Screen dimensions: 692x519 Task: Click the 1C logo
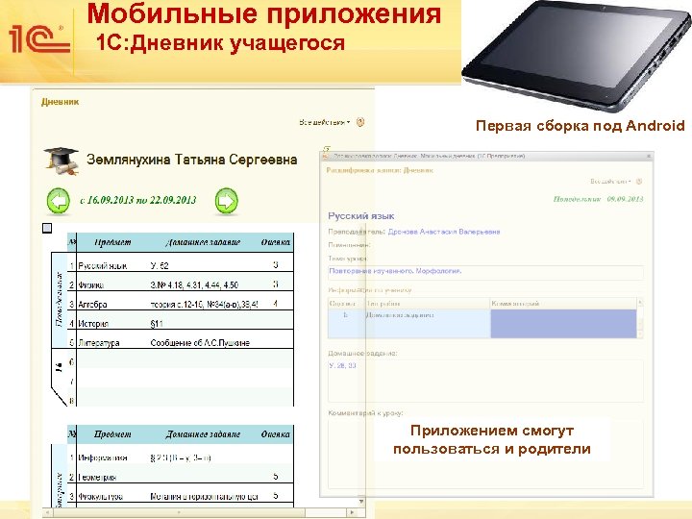pos(38,39)
